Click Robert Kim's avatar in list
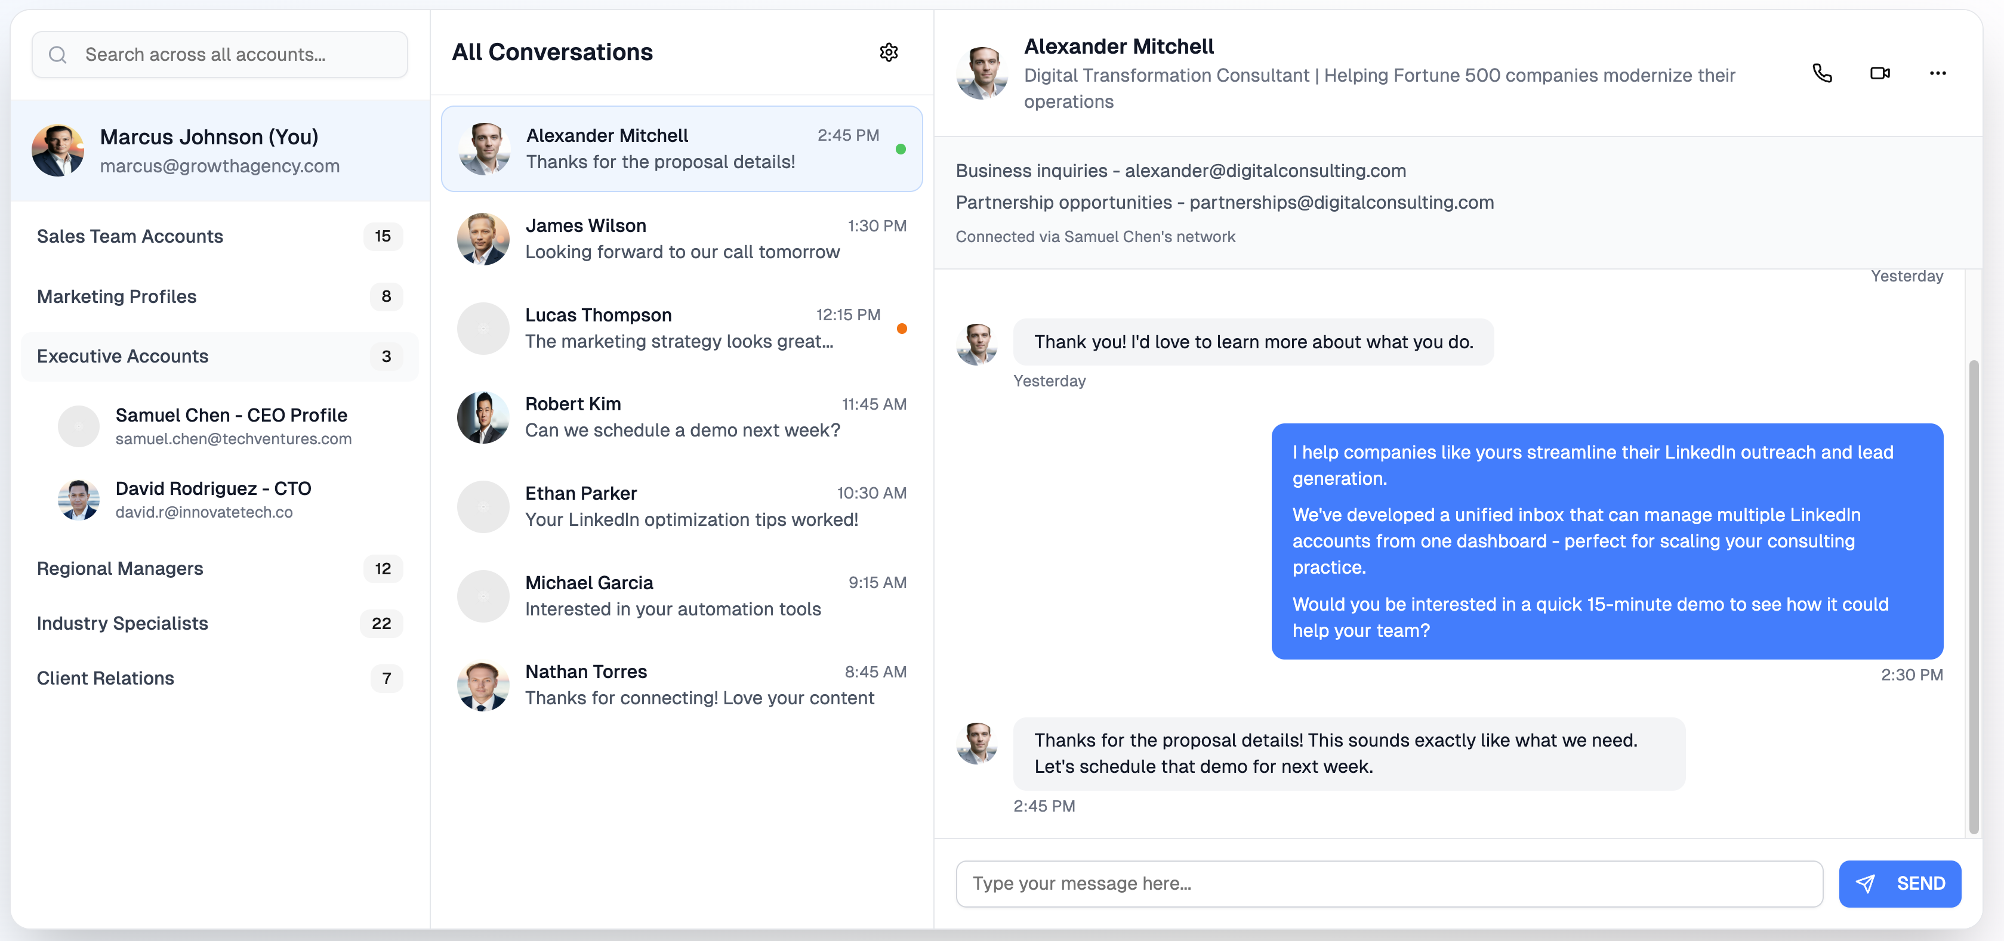The image size is (2004, 941). point(483,417)
